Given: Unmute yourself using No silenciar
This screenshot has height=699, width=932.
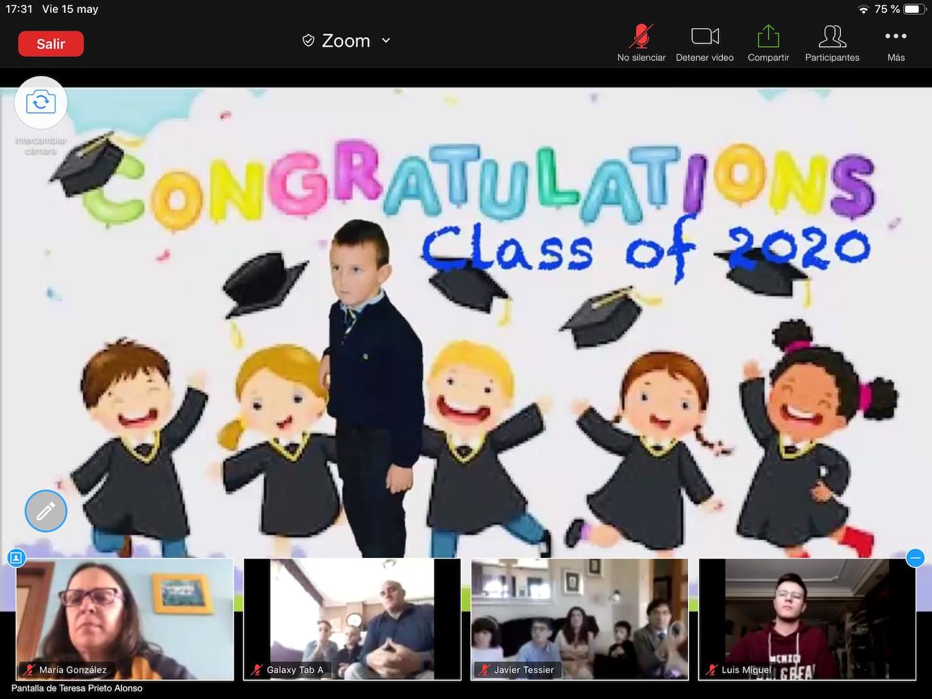Looking at the screenshot, I should coord(640,36).
